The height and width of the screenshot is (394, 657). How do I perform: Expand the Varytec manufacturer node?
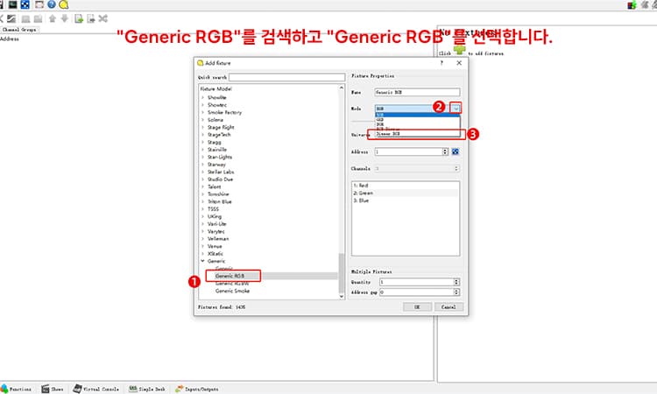203,231
